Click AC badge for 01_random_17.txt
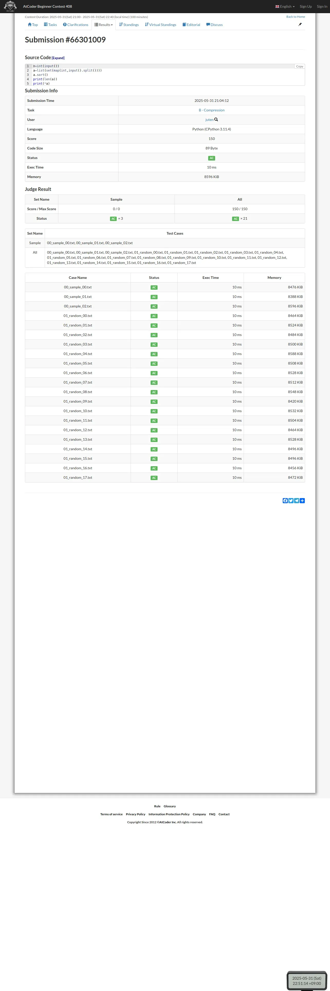The width and height of the screenshot is (330, 991). 154,478
